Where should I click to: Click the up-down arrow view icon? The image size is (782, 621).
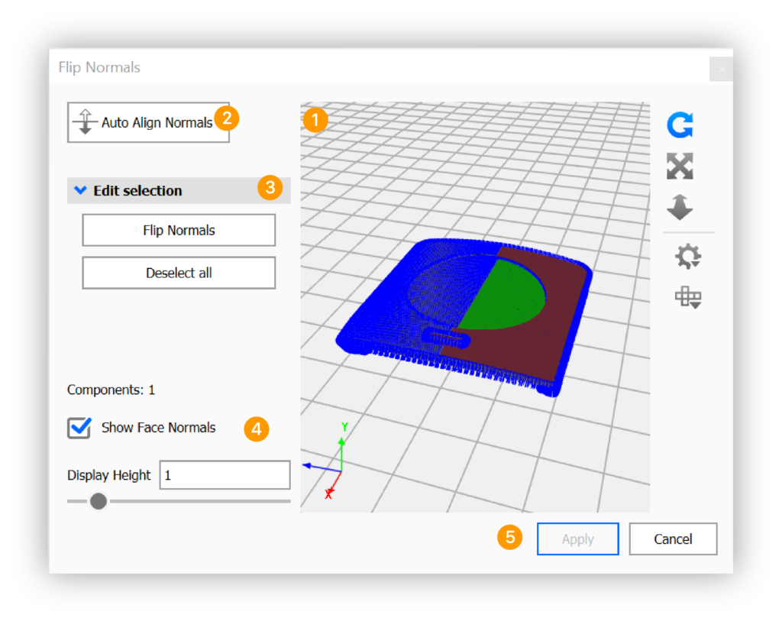pyautogui.click(x=680, y=206)
